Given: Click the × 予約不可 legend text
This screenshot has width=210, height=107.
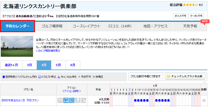Looking at the screenshot, I should pos(85,77).
